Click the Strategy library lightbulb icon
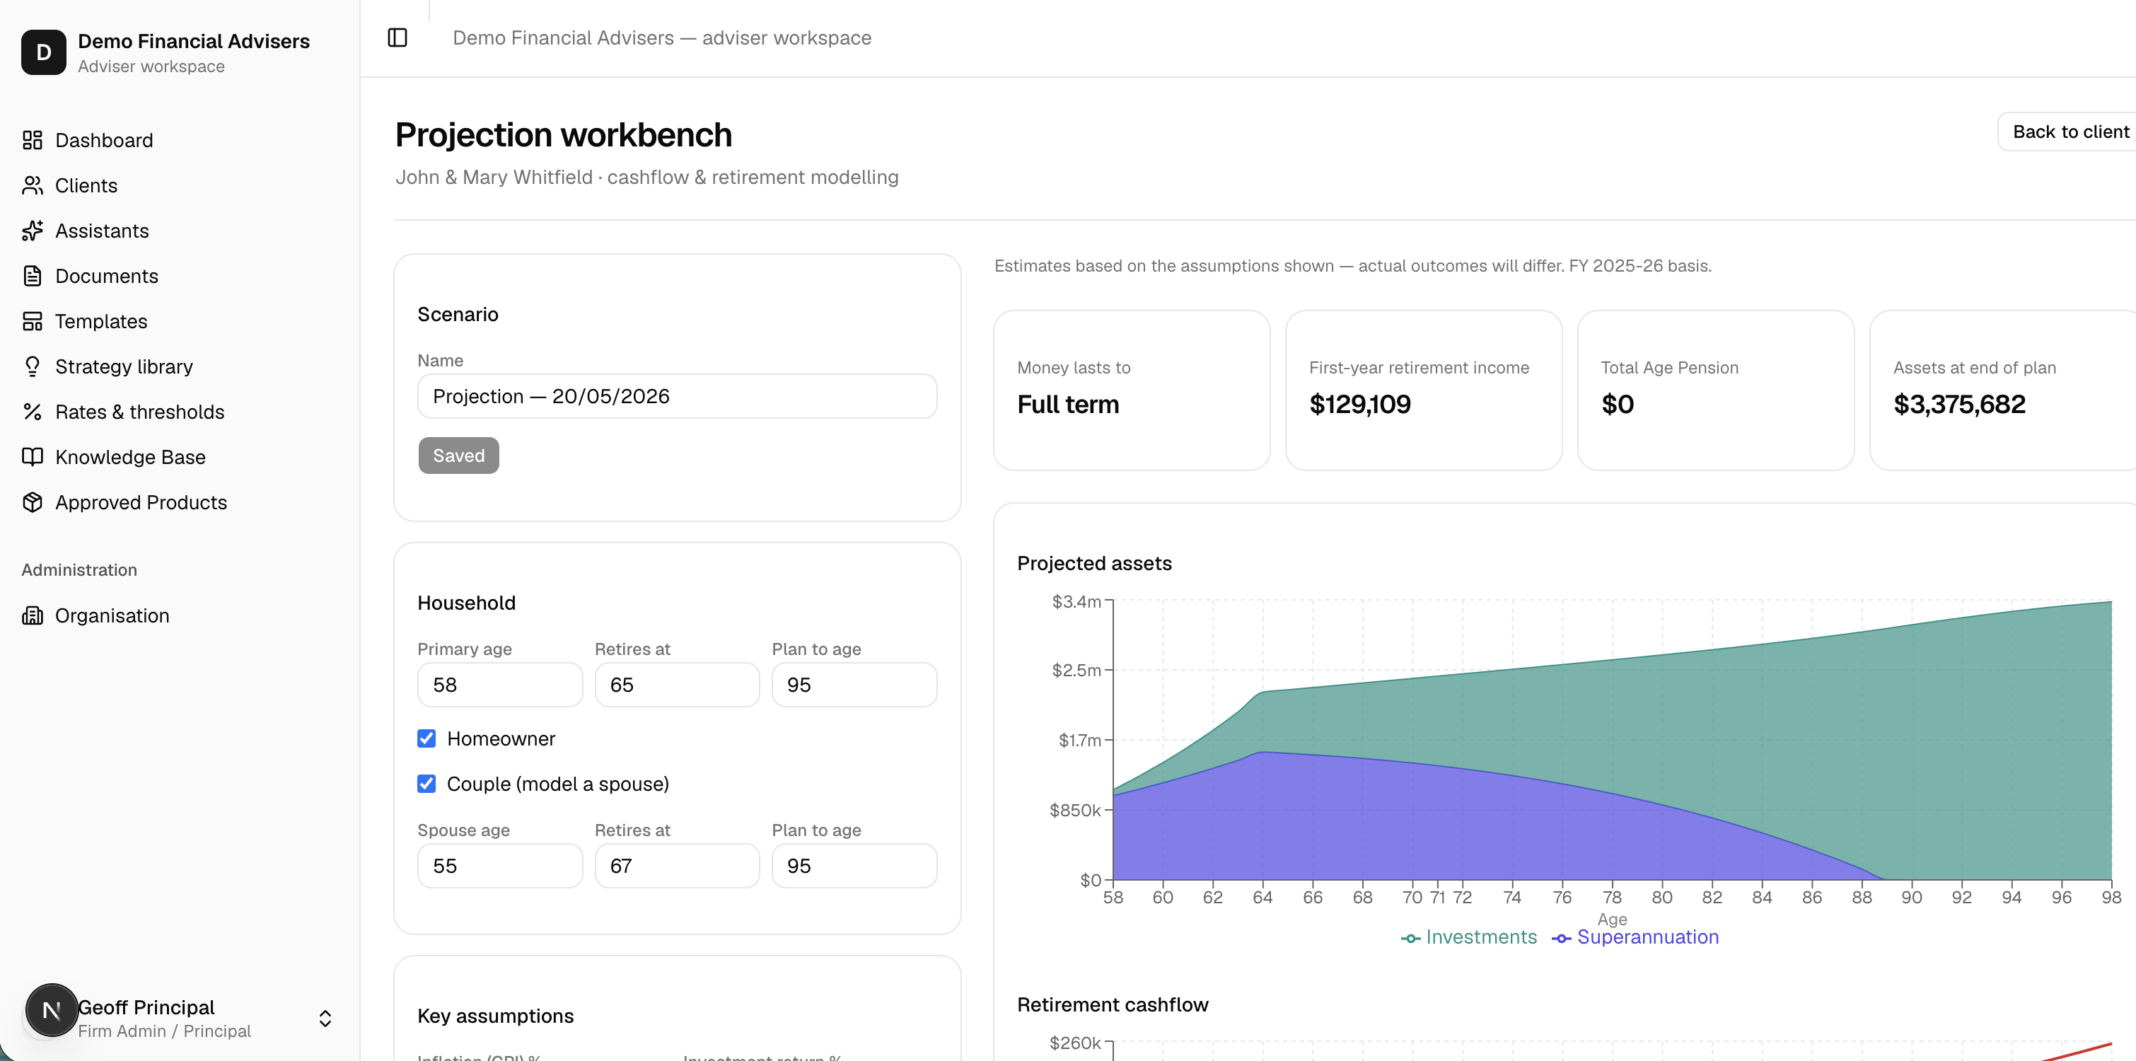Image resolution: width=2136 pixels, height=1061 pixels. pos(33,366)
